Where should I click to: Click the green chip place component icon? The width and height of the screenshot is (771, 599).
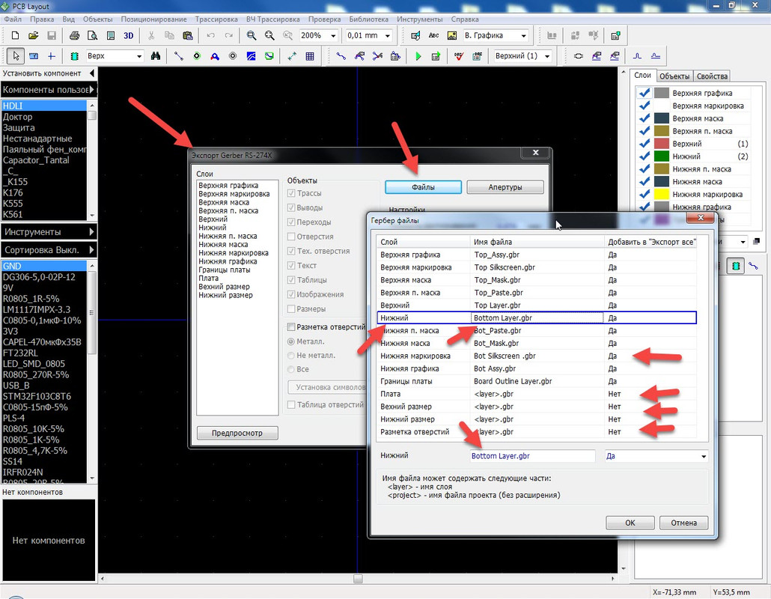pyautogui.click(x=74, y=56)
